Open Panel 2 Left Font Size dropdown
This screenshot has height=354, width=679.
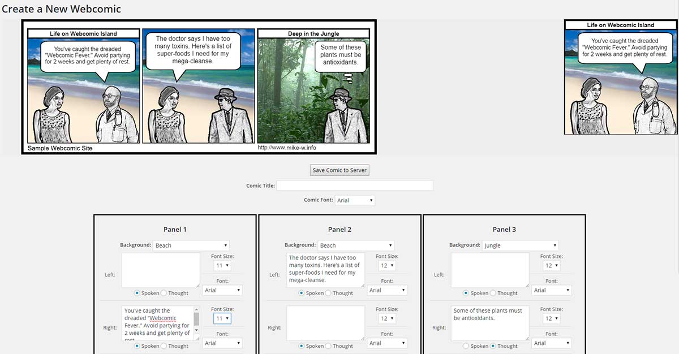coord(387,265)
